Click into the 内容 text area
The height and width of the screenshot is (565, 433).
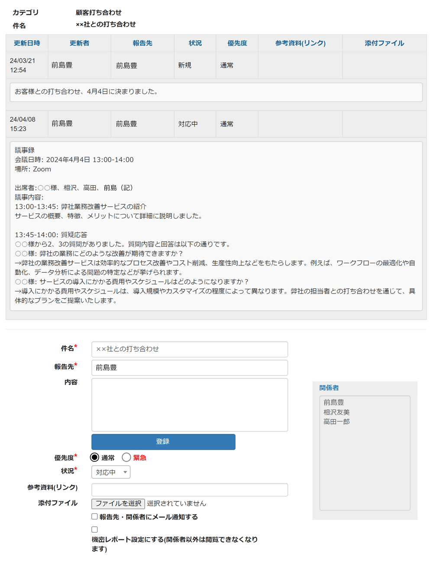coord(190,405)
